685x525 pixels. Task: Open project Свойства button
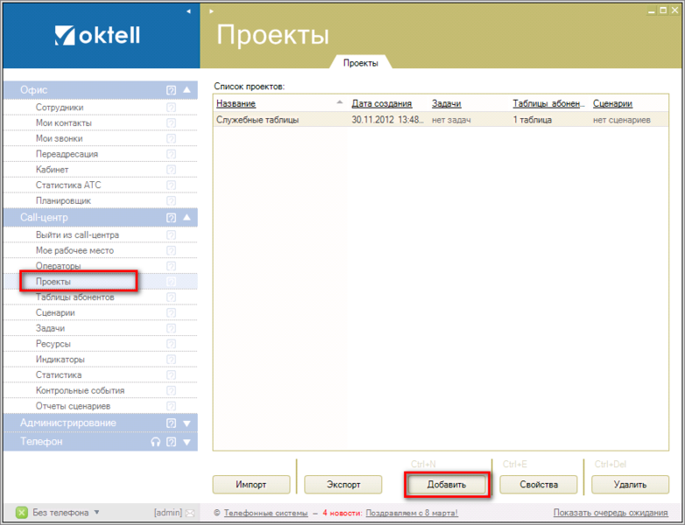[539, 485]
